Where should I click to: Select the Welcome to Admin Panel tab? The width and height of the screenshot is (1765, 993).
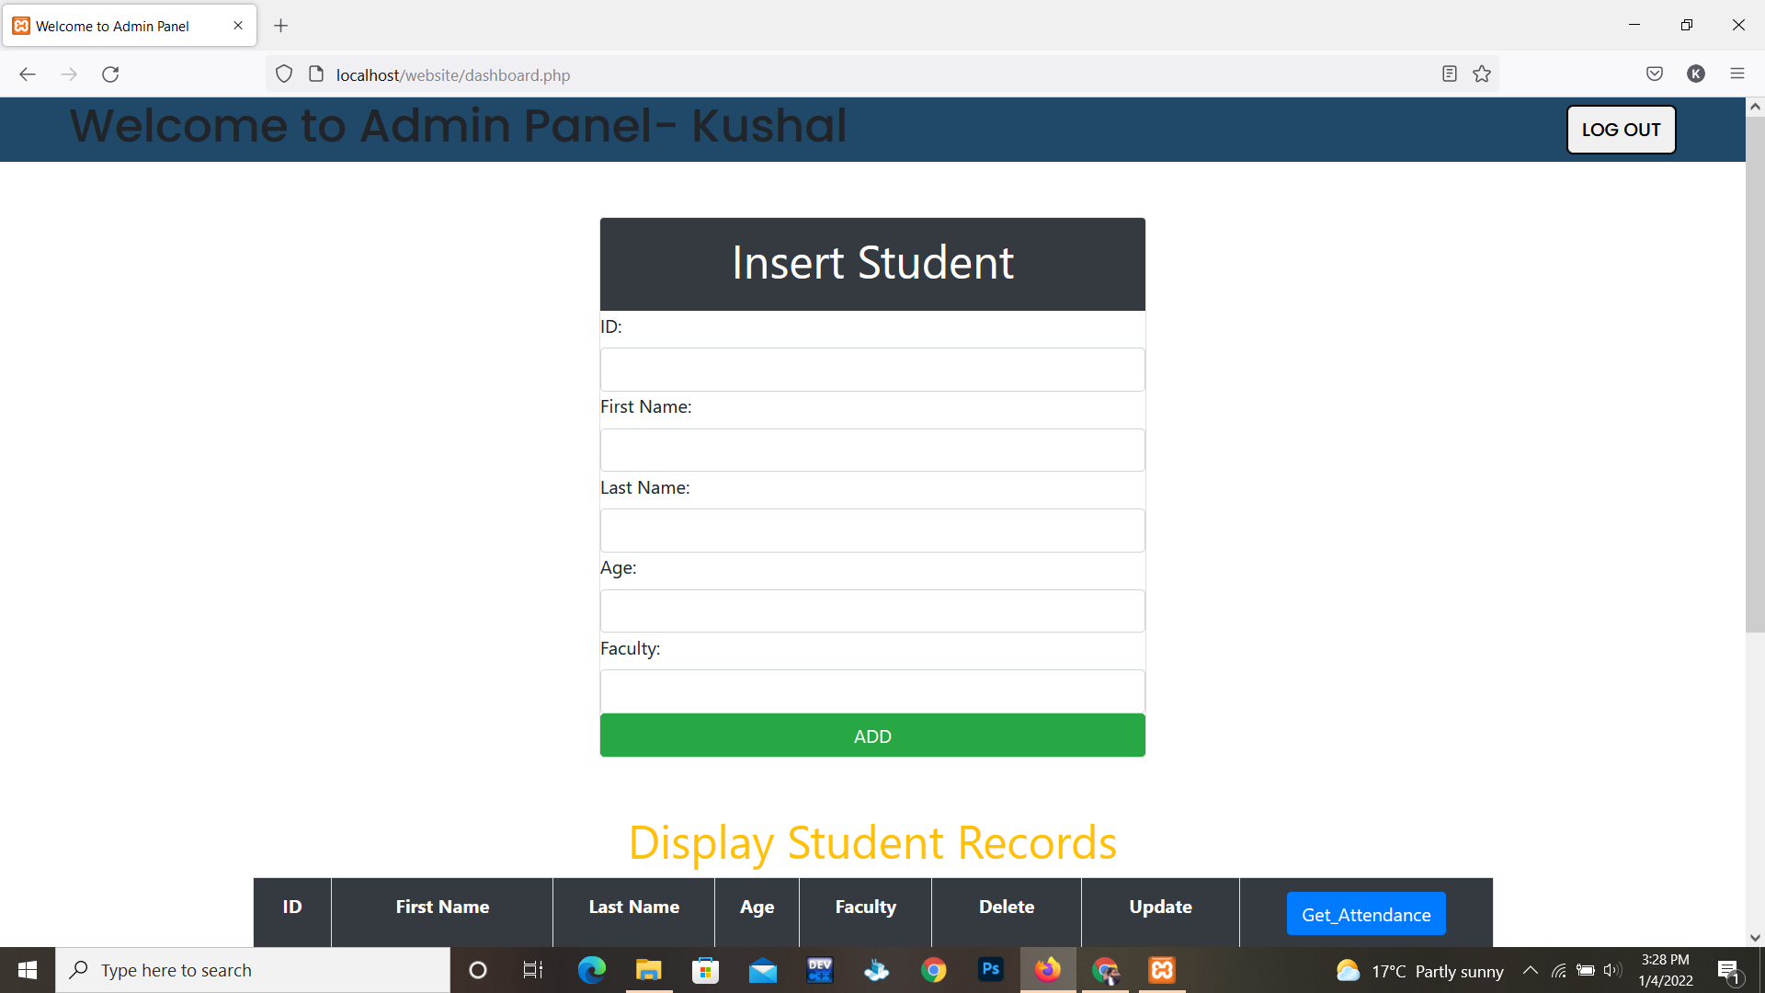(x=120, y=25)
